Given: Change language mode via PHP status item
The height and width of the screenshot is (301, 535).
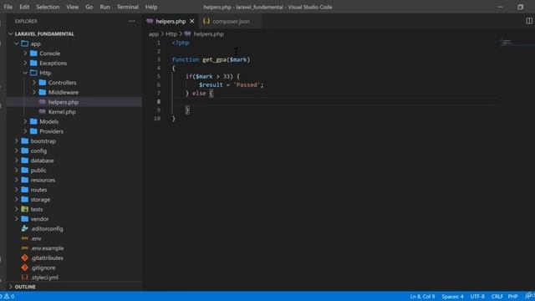Looking at the screenshot, I should [512, 296].
